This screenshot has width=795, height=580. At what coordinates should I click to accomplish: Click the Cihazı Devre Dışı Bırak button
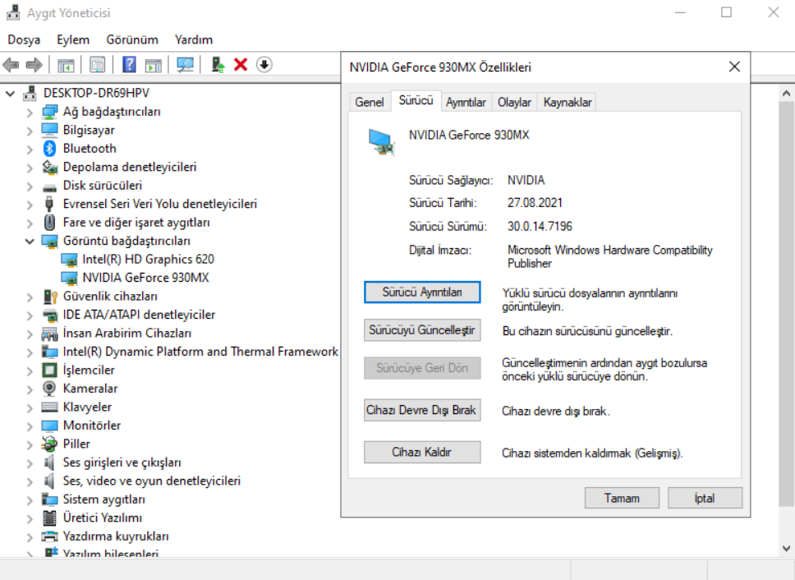422,410
